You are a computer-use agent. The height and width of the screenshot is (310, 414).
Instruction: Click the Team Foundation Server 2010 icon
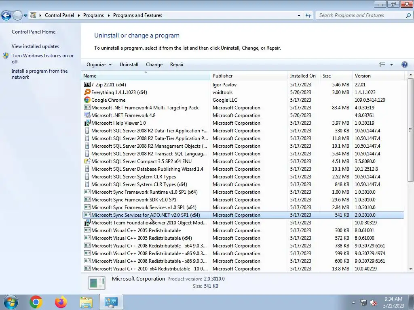click(87, 223)
